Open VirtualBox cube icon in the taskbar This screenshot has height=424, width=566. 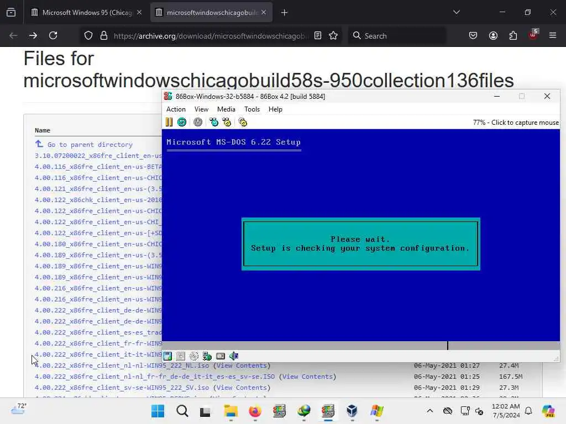point(352,411)
